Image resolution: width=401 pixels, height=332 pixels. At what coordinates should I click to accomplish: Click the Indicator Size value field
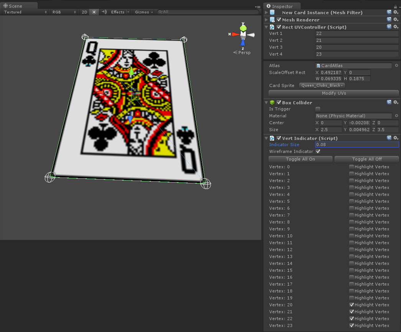coord(357,145)
